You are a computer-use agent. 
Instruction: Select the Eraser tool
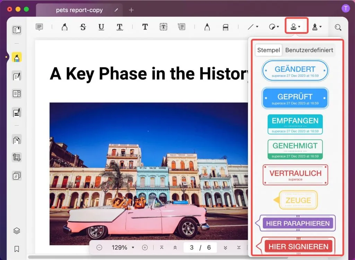tap(225, 27)
